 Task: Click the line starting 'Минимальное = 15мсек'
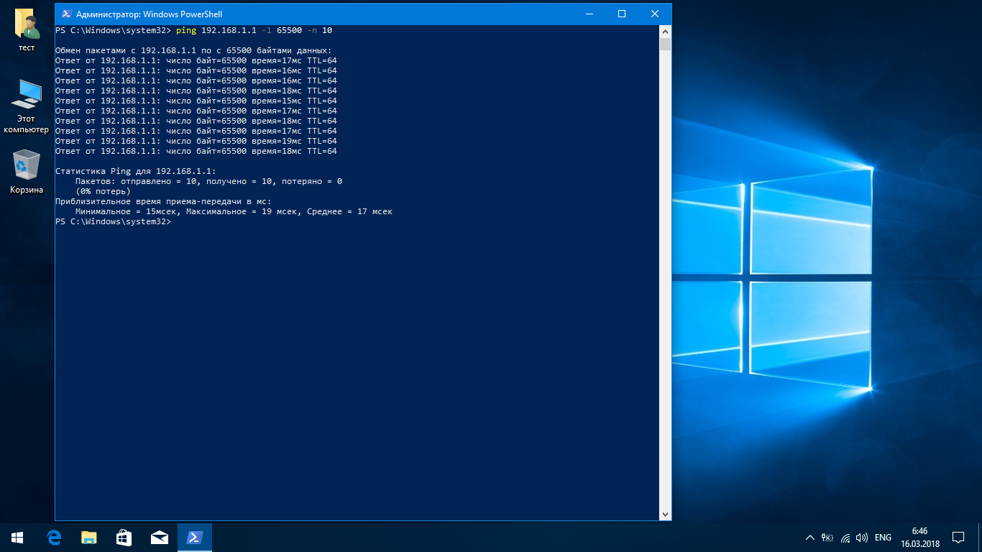click(x=234, y=211)
